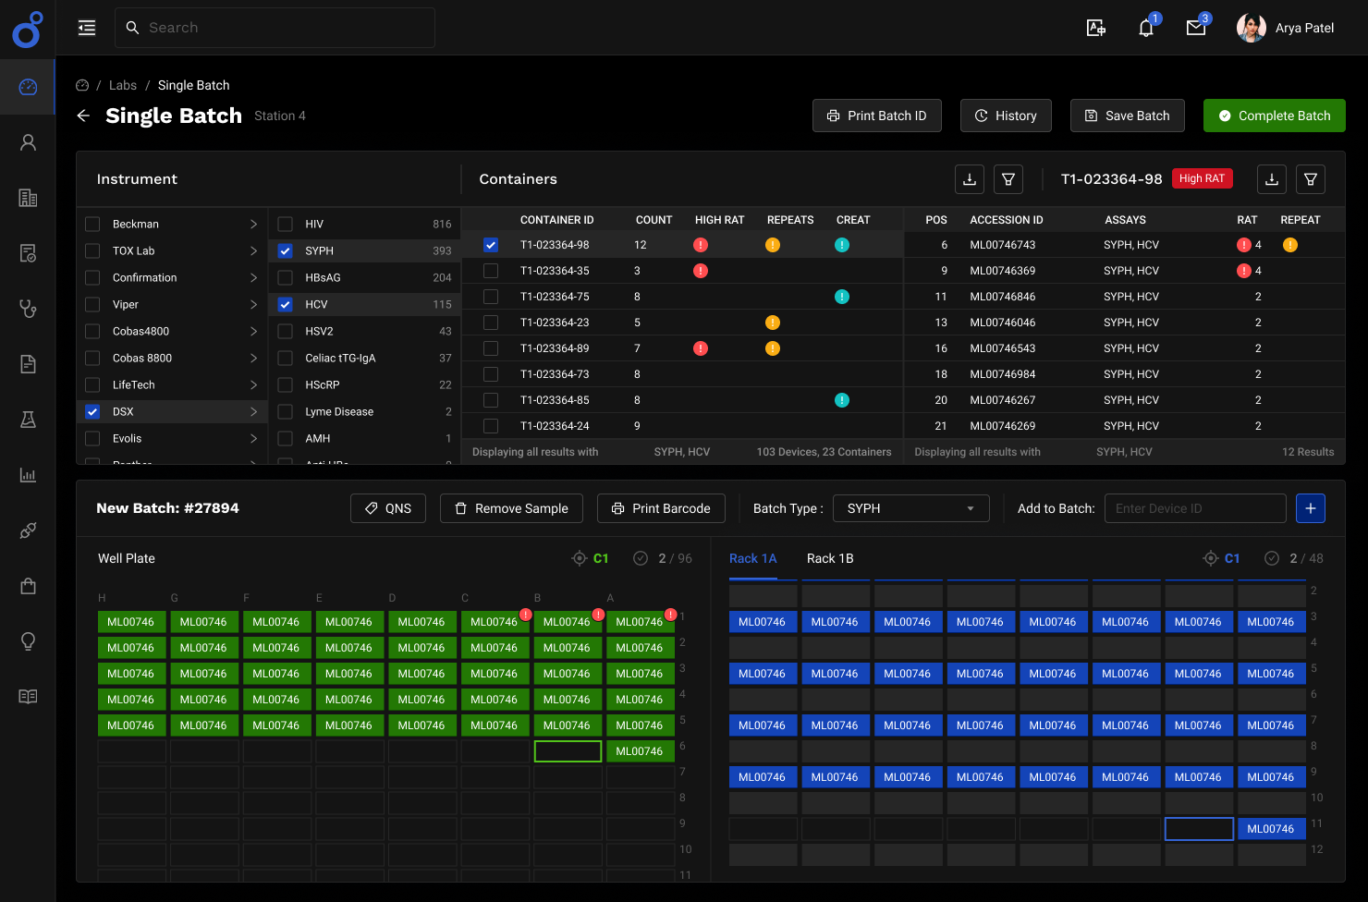Click the Print Batch ID button
This screenshot has height=902, width=1368.
(876, 116)
